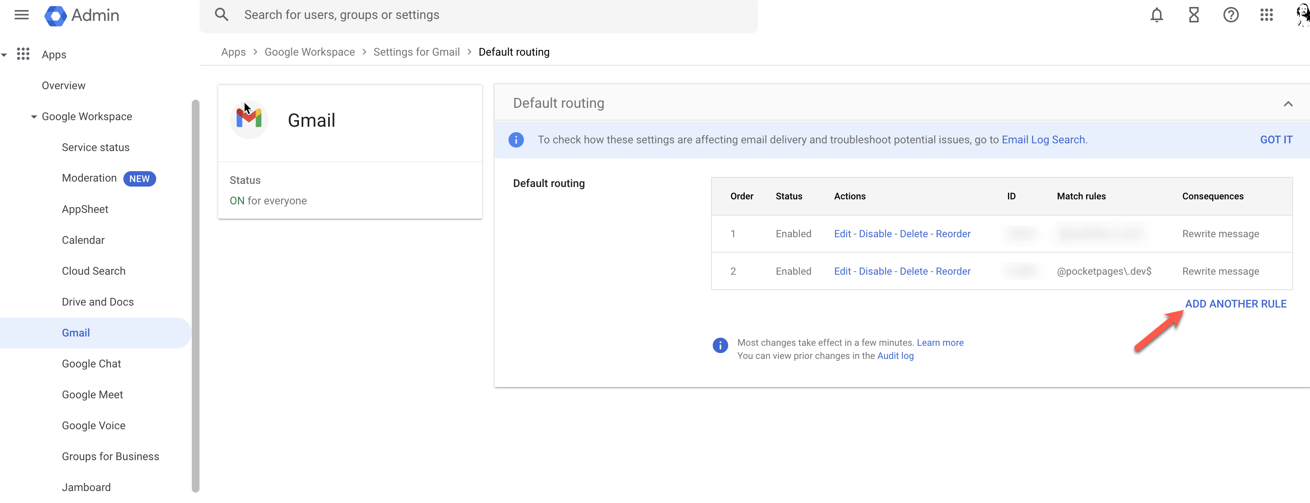The image size is (1310, 503).
Task: Open the Google apps grid launcher
Action: pos(1266,15)
